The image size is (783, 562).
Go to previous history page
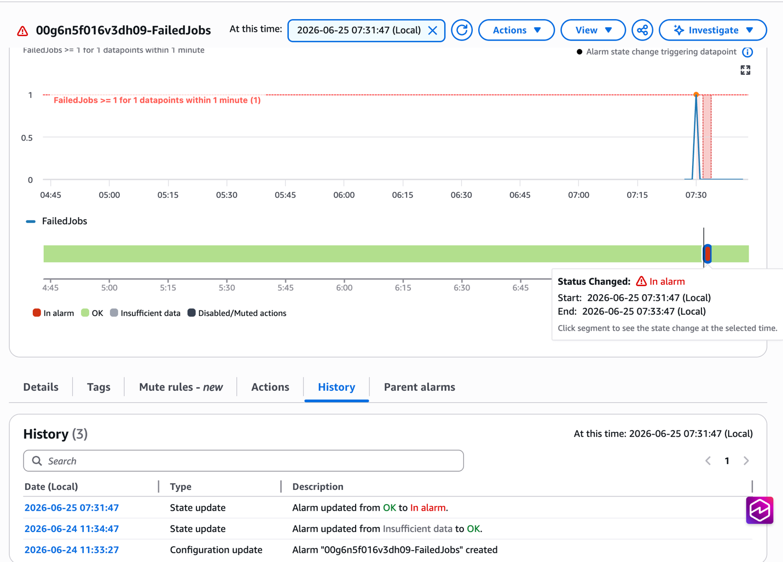(708, 461)
